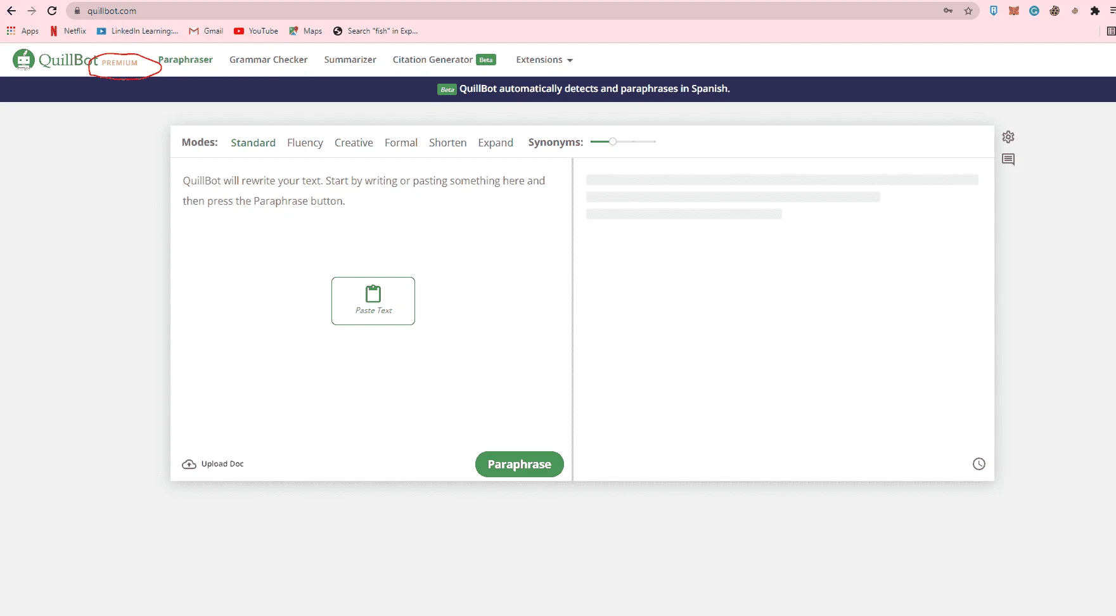Screen dimensions: 1116x616
Task: Click the browser forward arrow
Action: point(32,11)
